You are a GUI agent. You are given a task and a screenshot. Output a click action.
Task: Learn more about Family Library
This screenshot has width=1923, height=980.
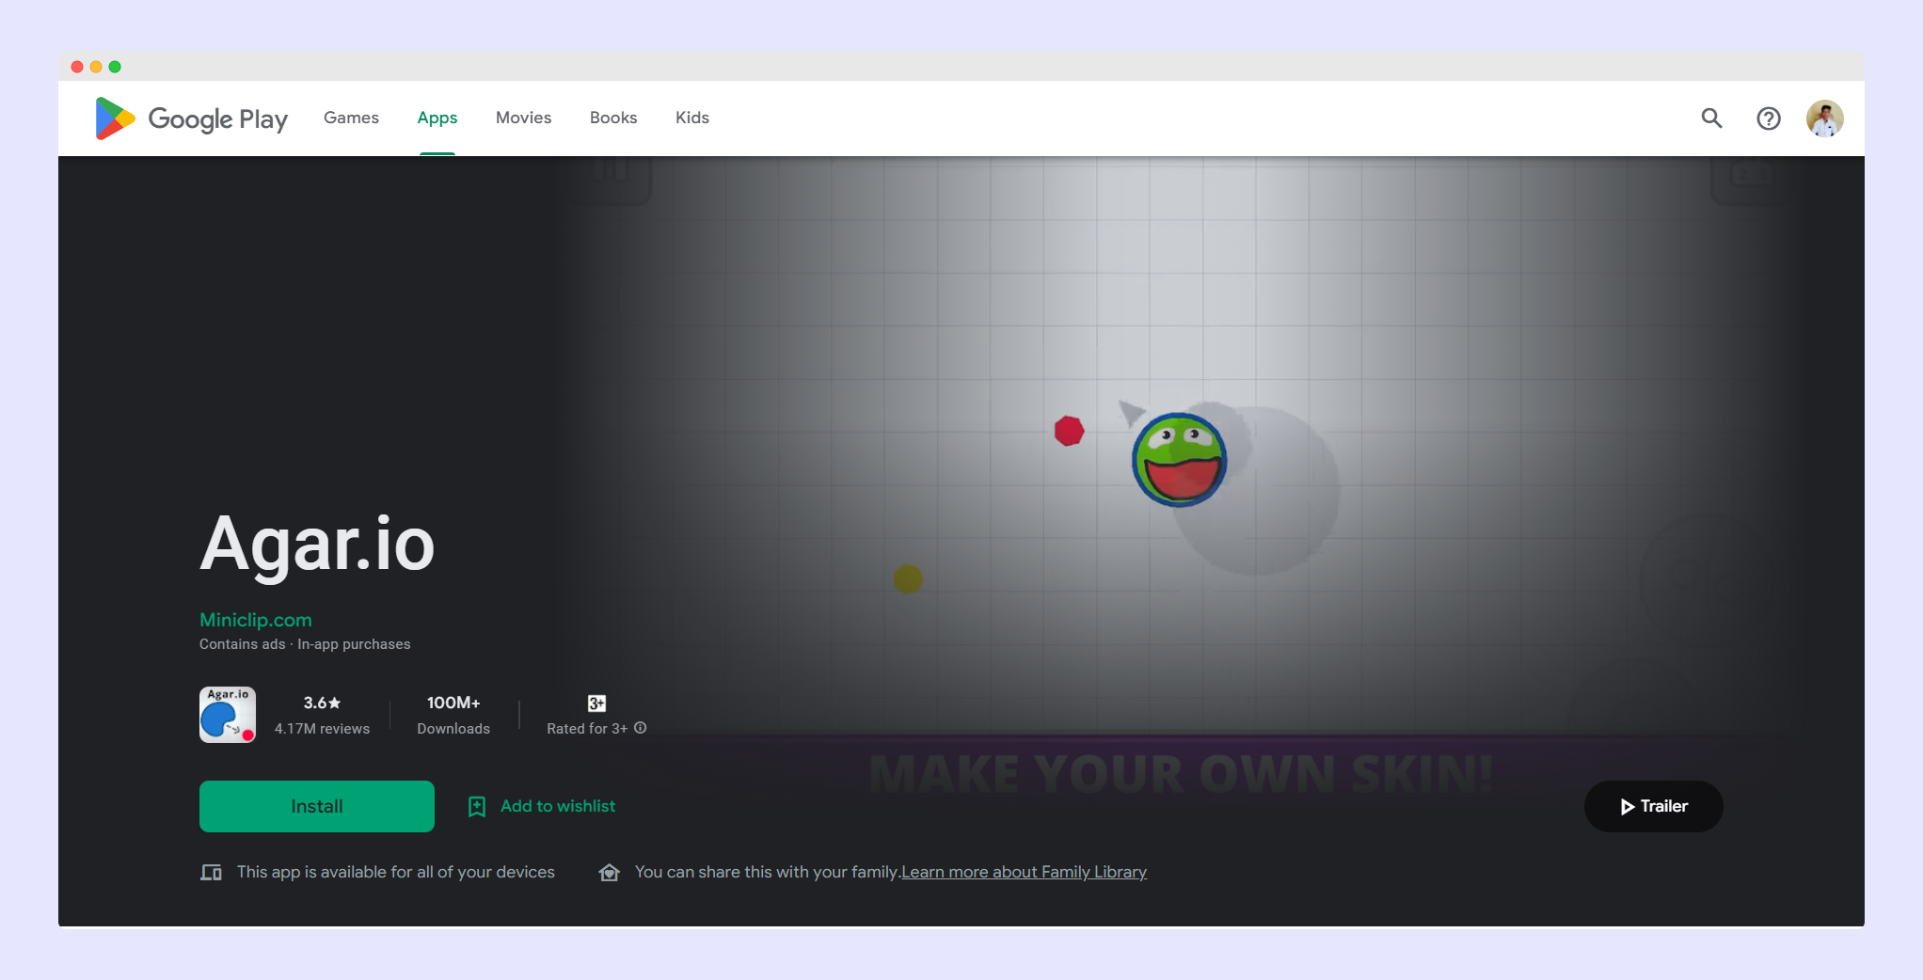[1024, 872]
